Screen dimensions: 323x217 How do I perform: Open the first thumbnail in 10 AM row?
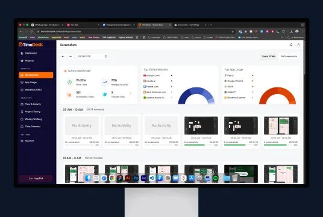[82, 174]
